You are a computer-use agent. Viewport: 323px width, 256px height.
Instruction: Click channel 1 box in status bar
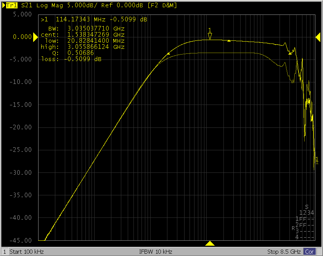click(5, 252)
